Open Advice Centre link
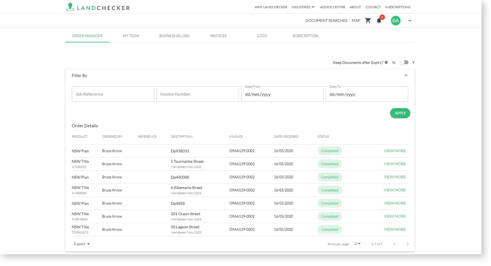Viewport: 491px width, 266px height. click(332, 7)
